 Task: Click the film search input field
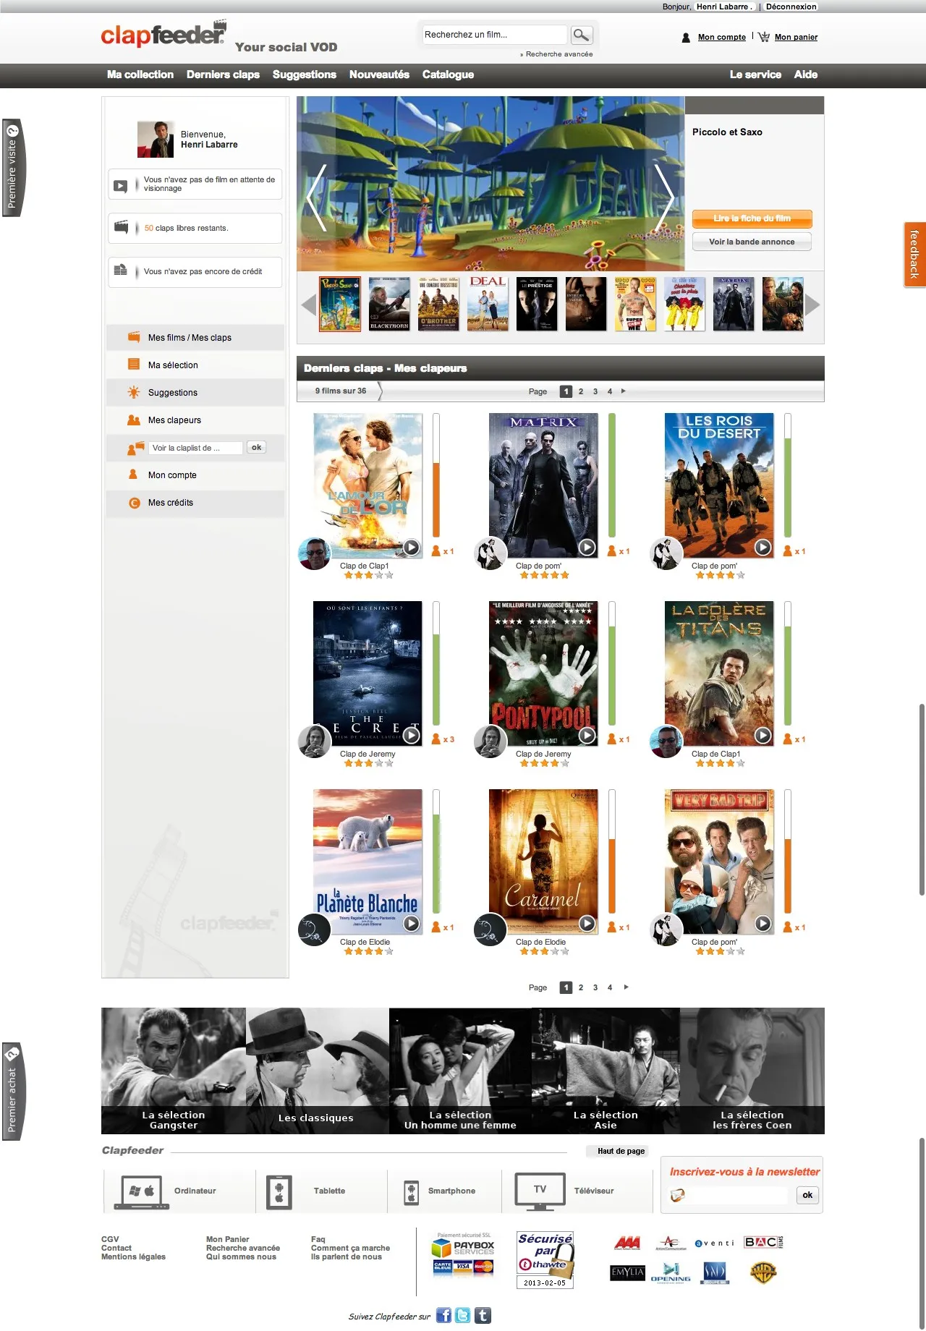(494, 35)
